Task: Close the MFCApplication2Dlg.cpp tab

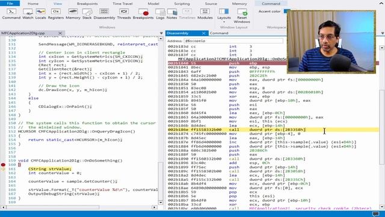Action: point(60,33)
